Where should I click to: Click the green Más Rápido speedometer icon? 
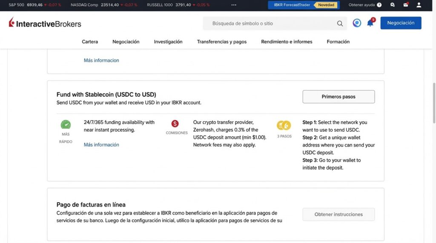(x=66, y=124)
